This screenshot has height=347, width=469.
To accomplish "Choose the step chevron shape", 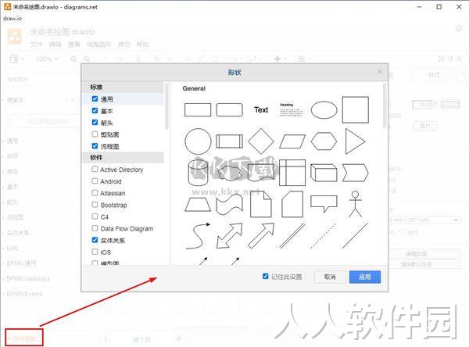I will (x=356, y=173).
